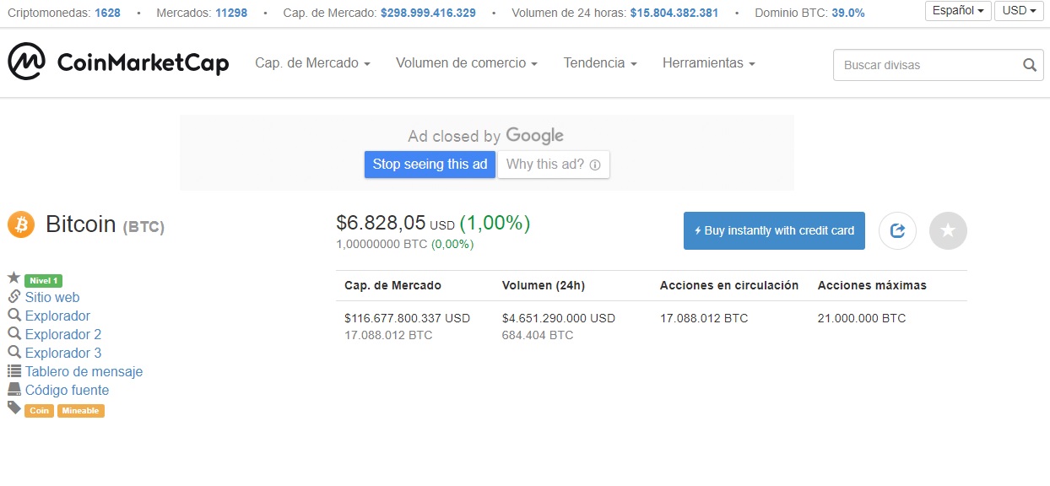Viewport: 1050px width, 486px height.
Task: Click the (1,00%) price change
Action: pyautogui.click(x=495, y=223)
